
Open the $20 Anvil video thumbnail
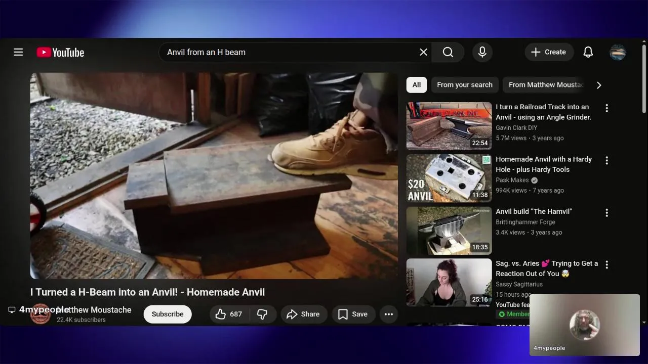pos(449,178)
